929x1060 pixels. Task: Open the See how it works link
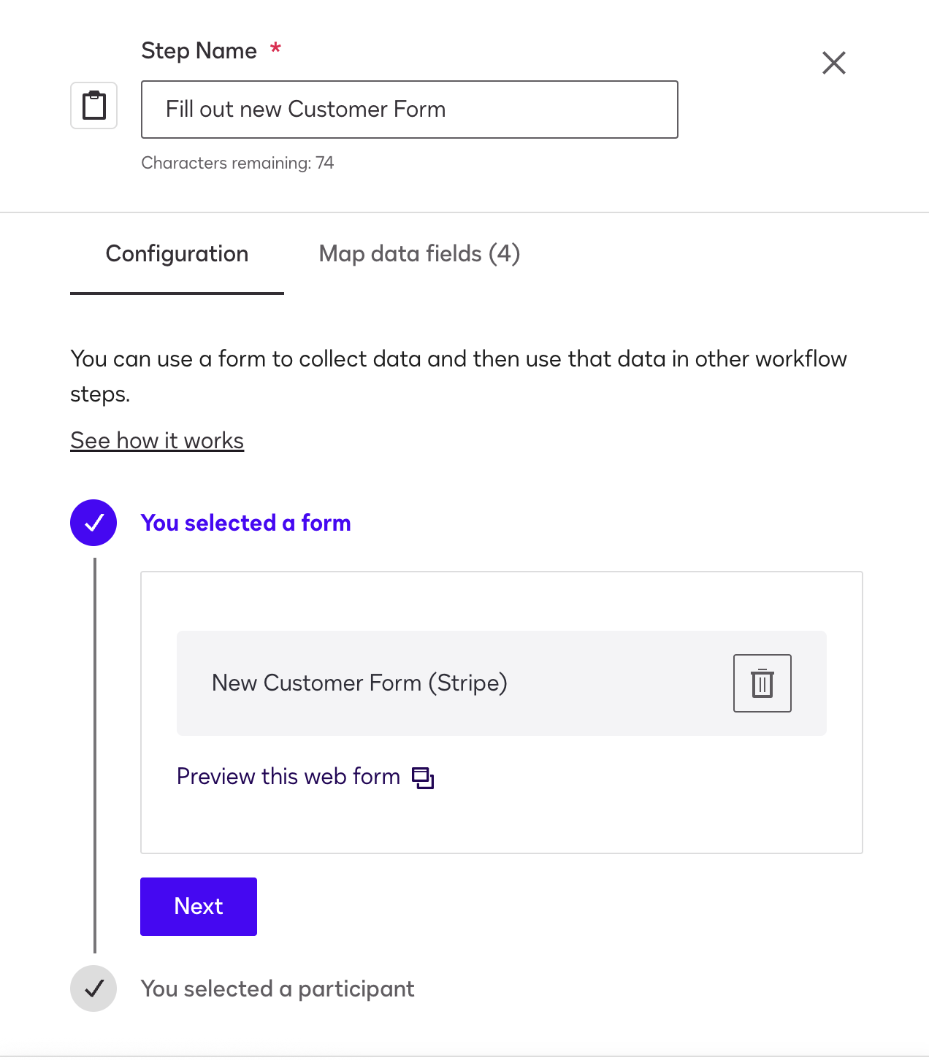tap(157, 441)
